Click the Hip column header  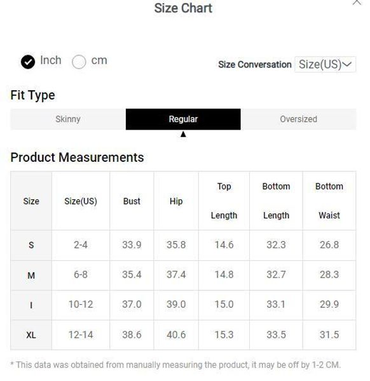pyautogui.click(x=176, y=201)
